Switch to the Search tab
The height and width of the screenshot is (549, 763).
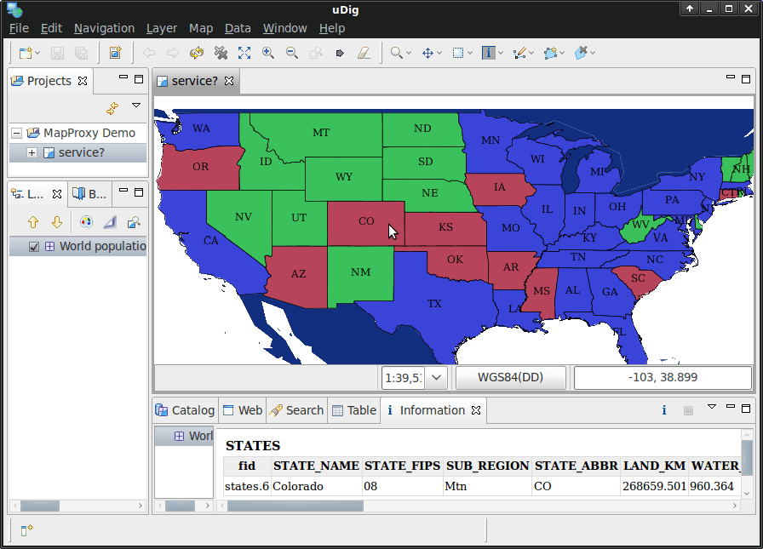point(296,410)
